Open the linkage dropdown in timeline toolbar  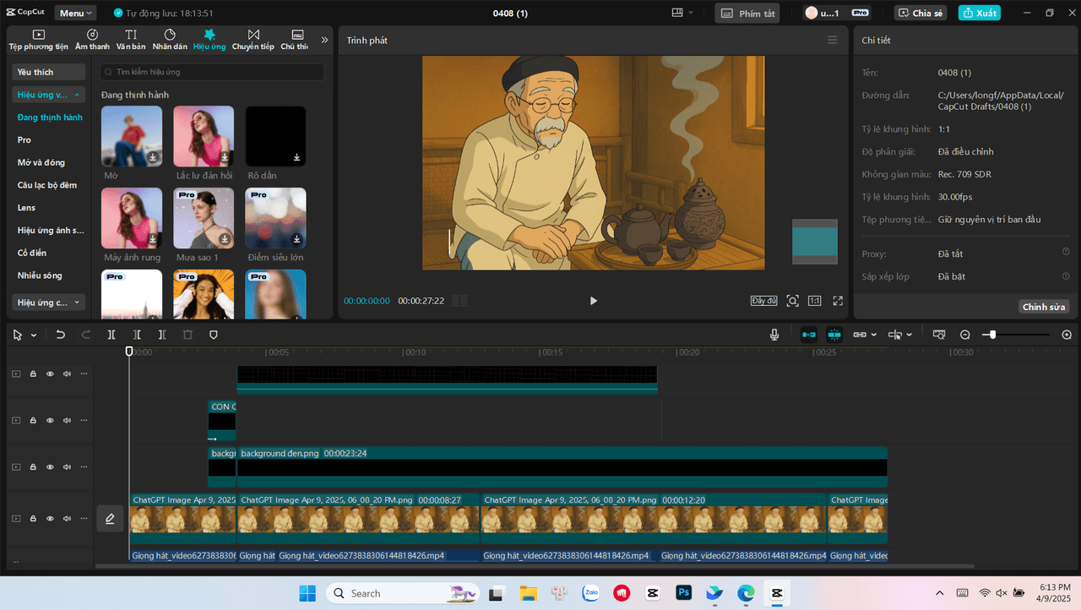point(865,335)
